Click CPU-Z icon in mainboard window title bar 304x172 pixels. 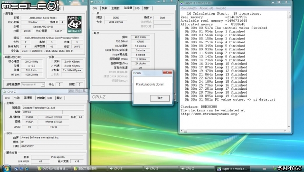click(x=5, y=92)
